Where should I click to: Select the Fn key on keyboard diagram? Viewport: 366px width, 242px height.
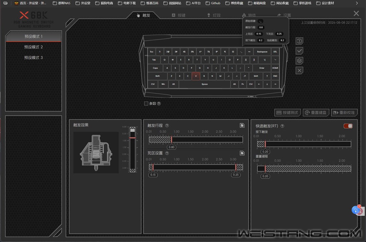coord(243,84)
